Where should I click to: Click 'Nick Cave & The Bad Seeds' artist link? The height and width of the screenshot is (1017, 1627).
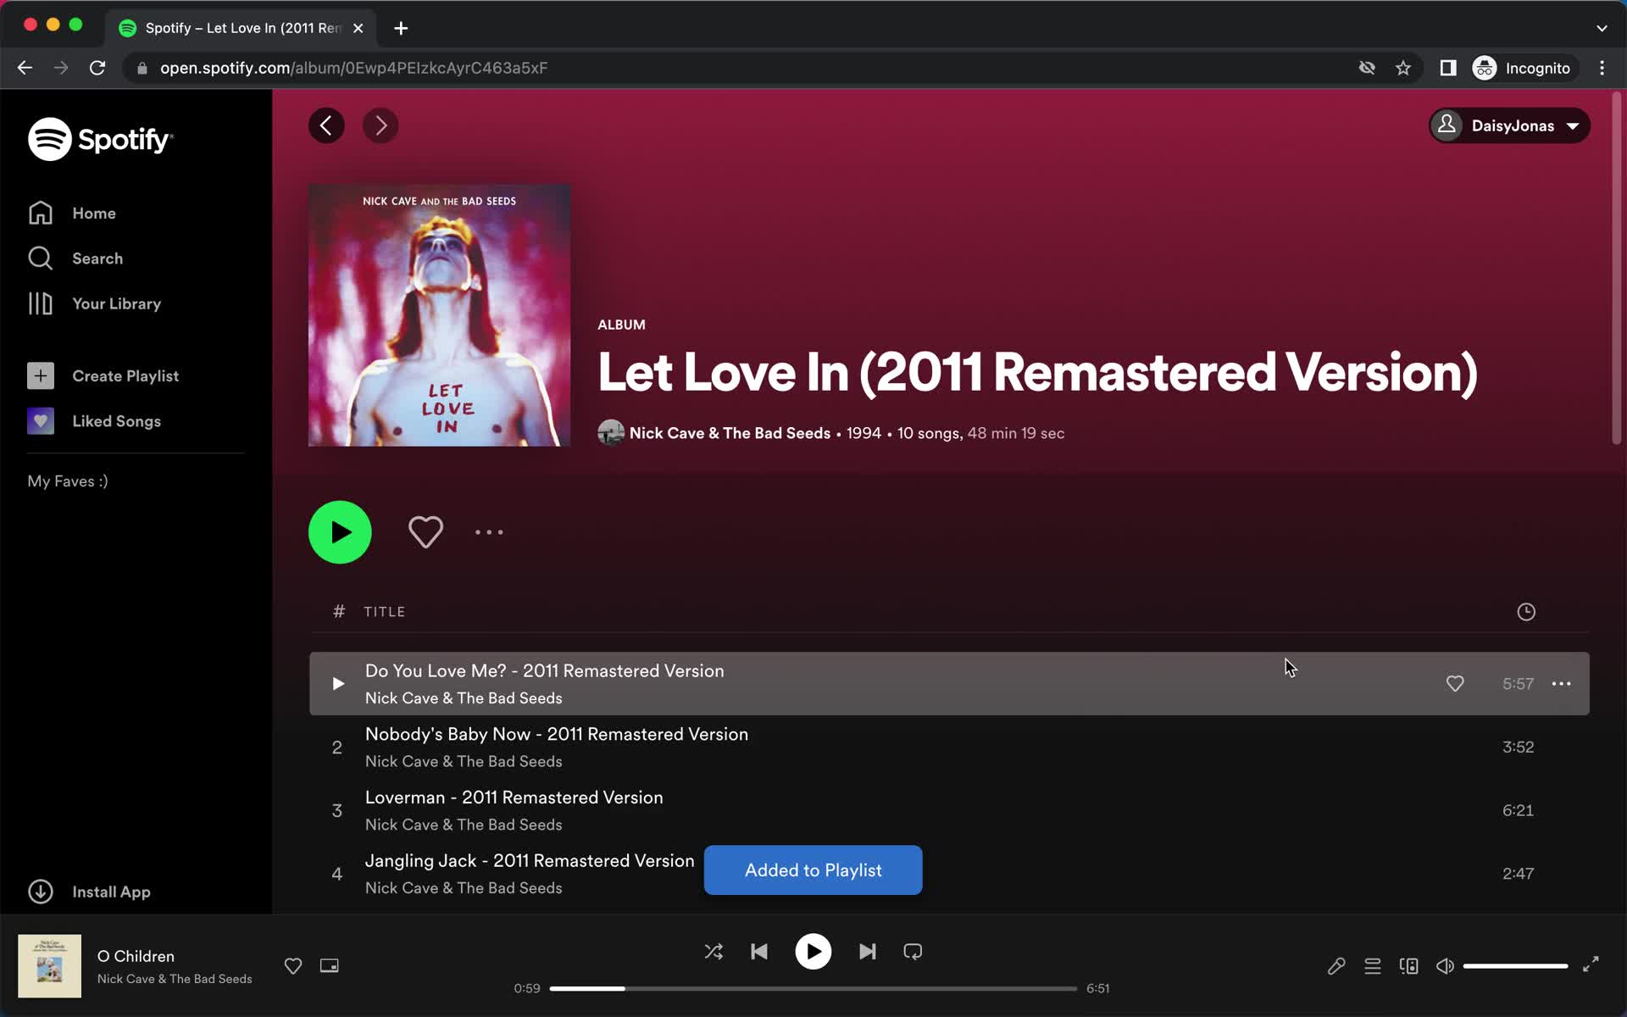(x=729, y=434)
